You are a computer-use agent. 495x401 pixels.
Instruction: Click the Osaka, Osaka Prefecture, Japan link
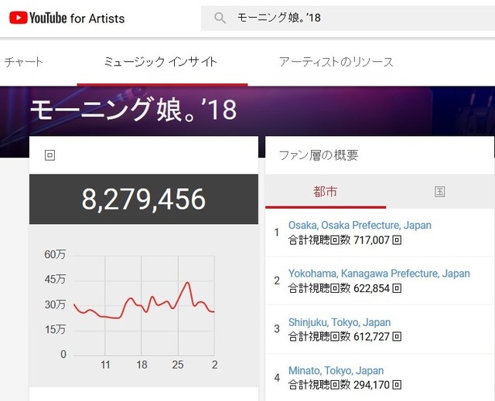(360, 225)
